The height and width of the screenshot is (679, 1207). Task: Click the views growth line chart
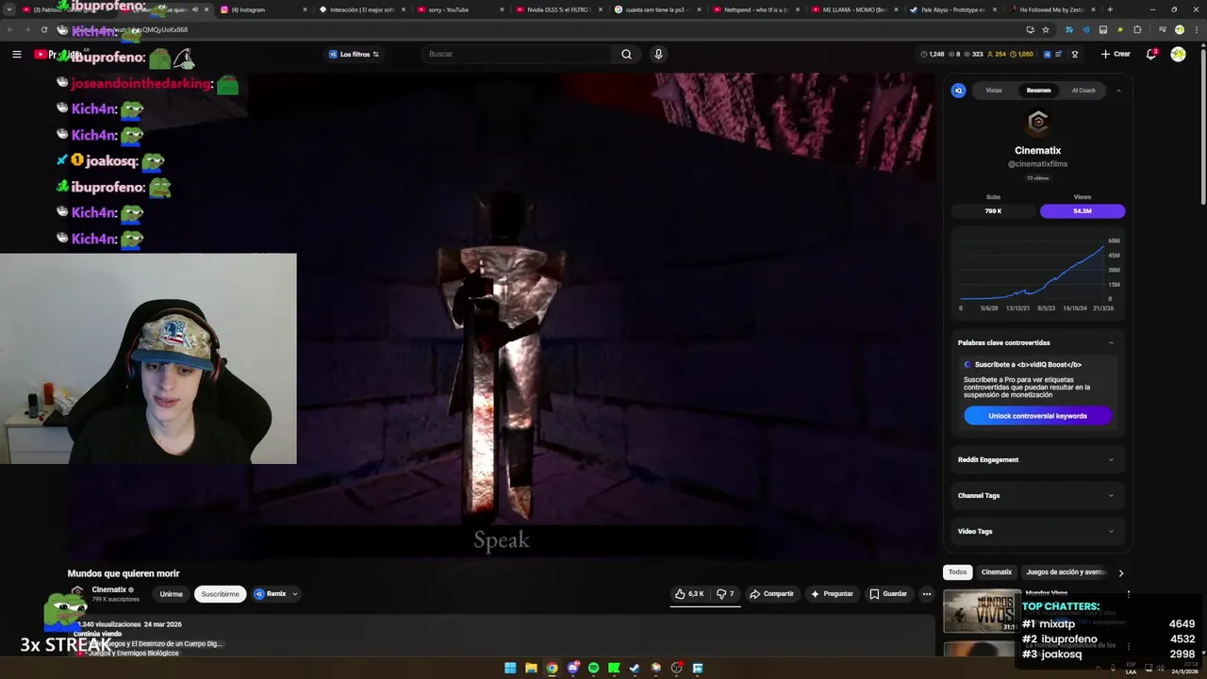[1035, 273]
